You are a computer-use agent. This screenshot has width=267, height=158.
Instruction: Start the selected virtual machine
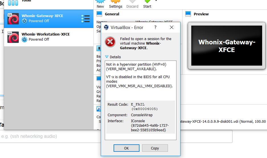pyautogui.click(x=147, y=4)
